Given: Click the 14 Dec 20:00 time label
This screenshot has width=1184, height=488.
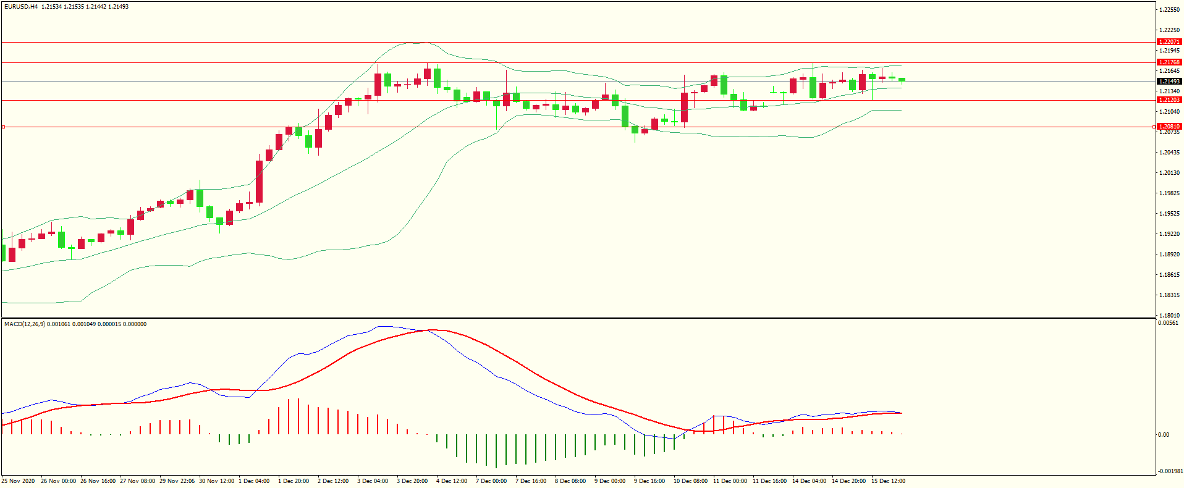Looking at the screenshot, I should (x=849, y=481).
